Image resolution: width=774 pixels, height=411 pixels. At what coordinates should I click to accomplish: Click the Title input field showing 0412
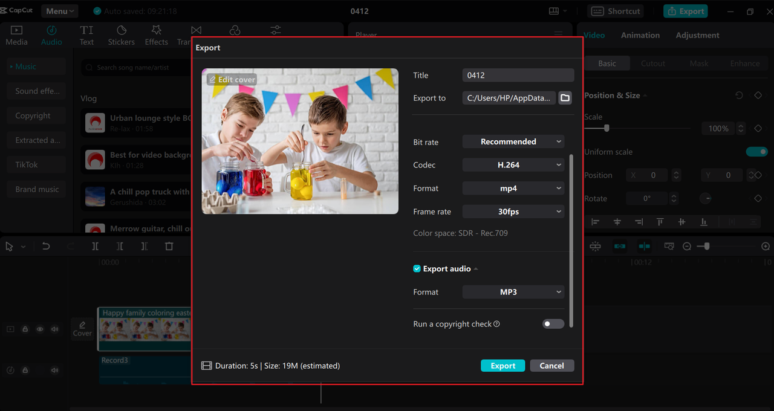pyautogui.click(x=518, y=75)
